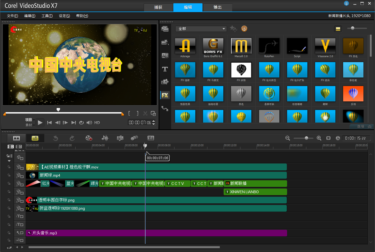Jump to start with Home button

coord(49,123)
